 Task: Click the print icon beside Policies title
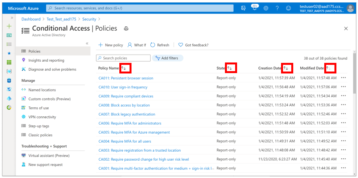(x=126, y=29)
